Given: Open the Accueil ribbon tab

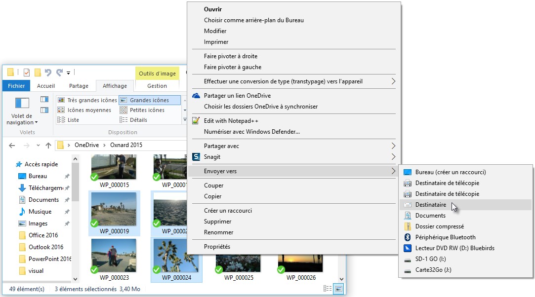Looking at the screenshot, I should point(46,86).
